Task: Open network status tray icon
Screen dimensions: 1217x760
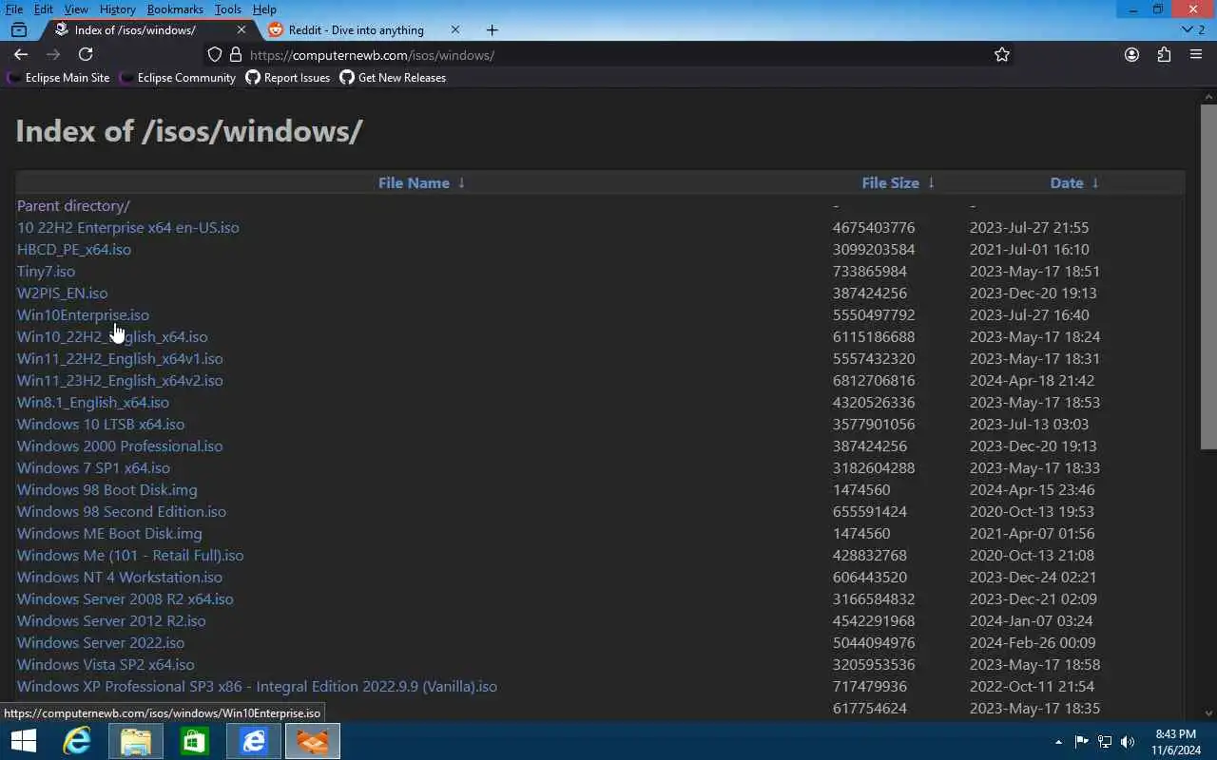Action: (x=1105, y=742)
